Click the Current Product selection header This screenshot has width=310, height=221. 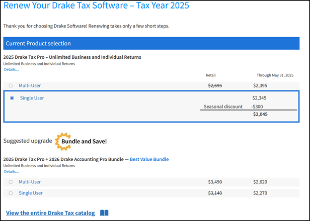tap(151, 43)
